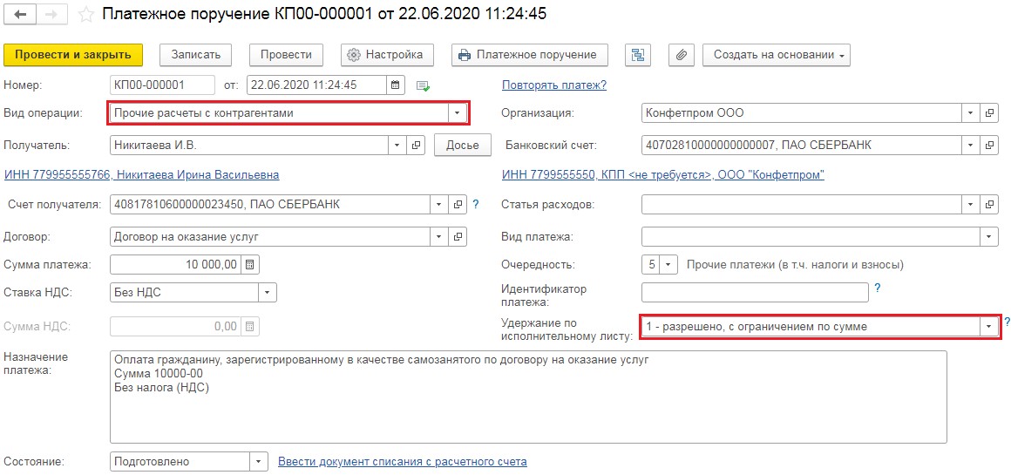Open Банковский счет record via open-form icon
Viewport: 1011px width, 475px height.
[989, 145]
